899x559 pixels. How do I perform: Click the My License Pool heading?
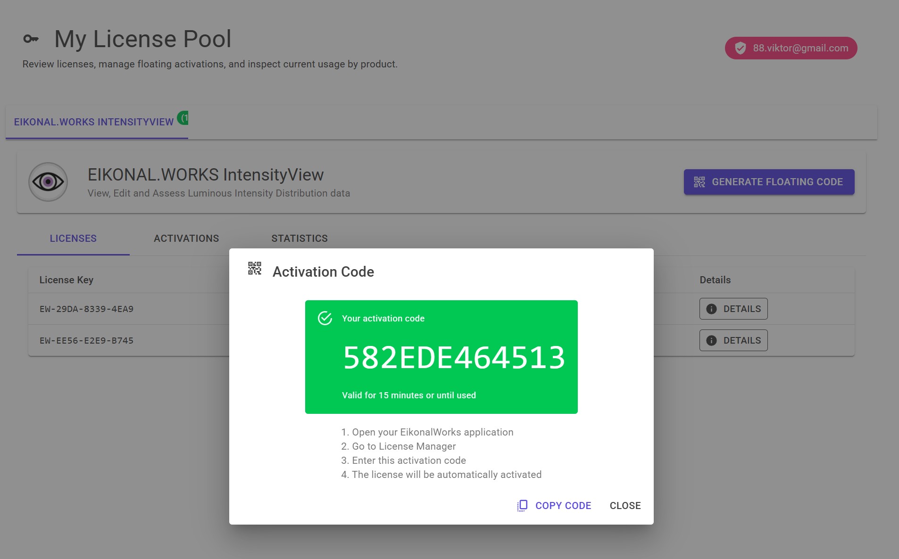pos(143,39)
